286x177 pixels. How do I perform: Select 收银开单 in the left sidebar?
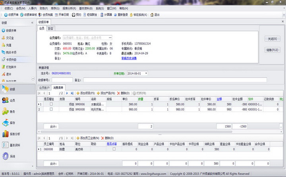point(9,31)
